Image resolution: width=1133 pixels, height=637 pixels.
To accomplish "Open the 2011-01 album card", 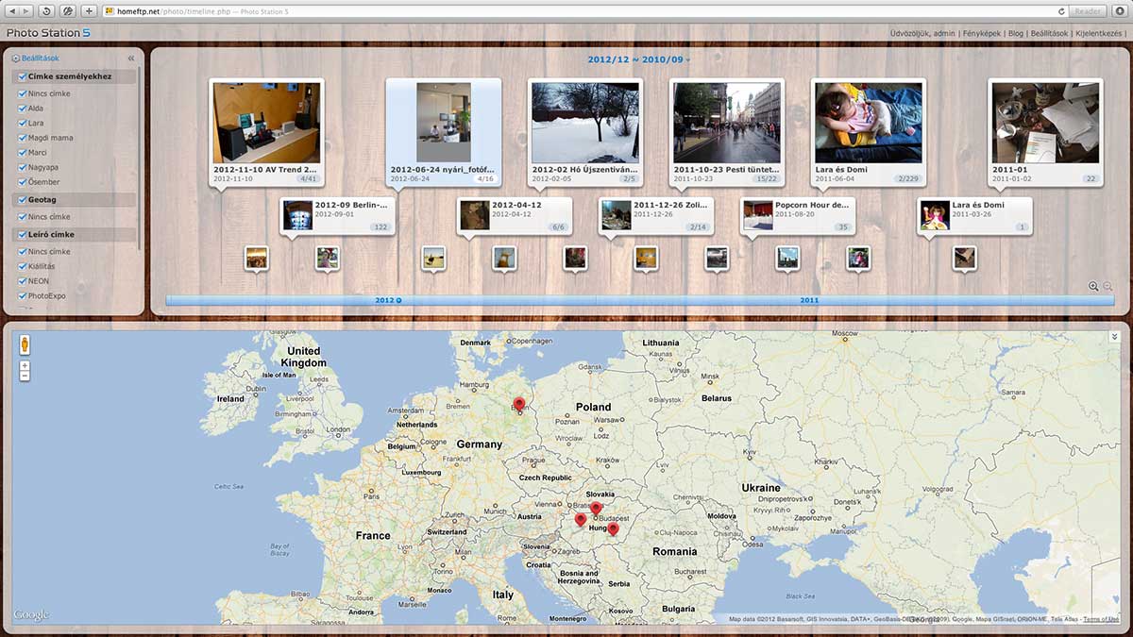I will [x=1045, y=132].
